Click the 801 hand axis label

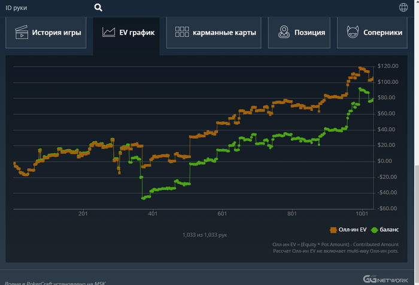click(292, 214)
